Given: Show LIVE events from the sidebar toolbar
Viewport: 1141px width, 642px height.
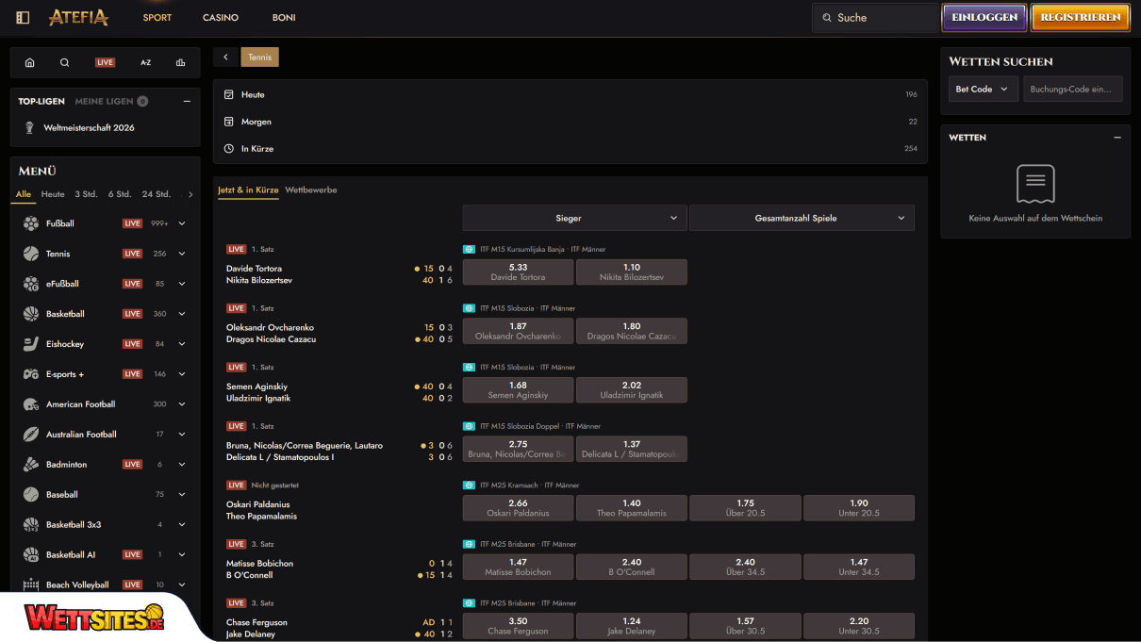Looking at the screenshot, I should click(105, 63).
